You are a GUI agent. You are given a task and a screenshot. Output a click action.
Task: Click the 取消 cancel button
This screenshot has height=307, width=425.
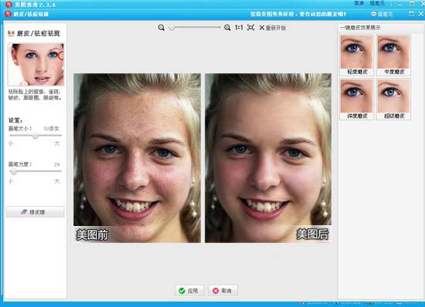(223, 291)
